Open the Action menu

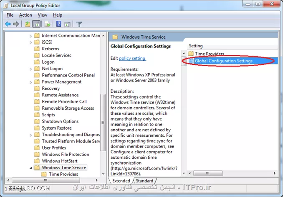(25, 15)
